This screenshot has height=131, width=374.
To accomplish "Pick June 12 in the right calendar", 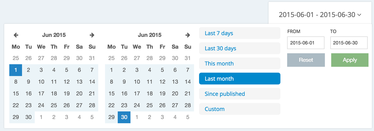I will point(162,82).
